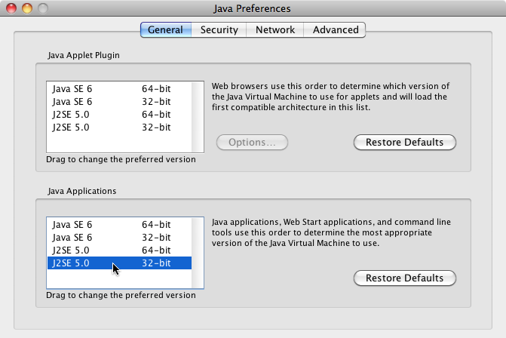Click the Applet Plugin list scrollbar
Screen dimensions: 506x338
[x=198, y=117]
